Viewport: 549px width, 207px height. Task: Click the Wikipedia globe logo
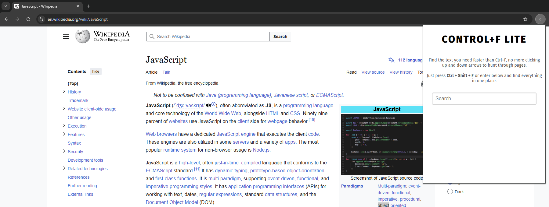pos(83,37)
